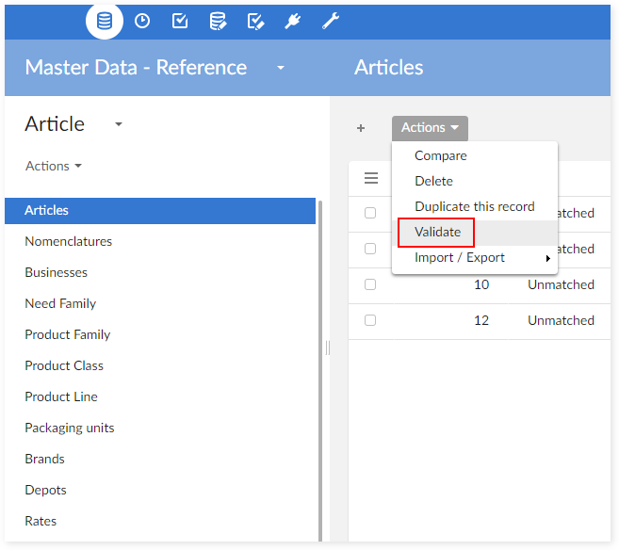This screenshot has width=619, height=550.
Task: Expand the Master Data - Reference dropdown arrow
Action: tap(281, 68)
